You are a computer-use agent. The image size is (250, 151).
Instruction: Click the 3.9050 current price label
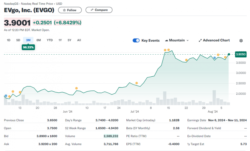tap(241, 54)
